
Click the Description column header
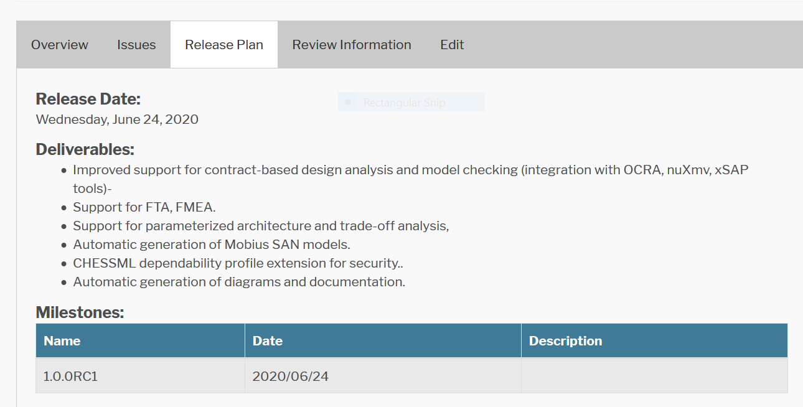(565, 341)
